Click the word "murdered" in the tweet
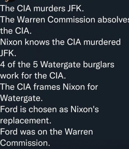 pos(102,42)
